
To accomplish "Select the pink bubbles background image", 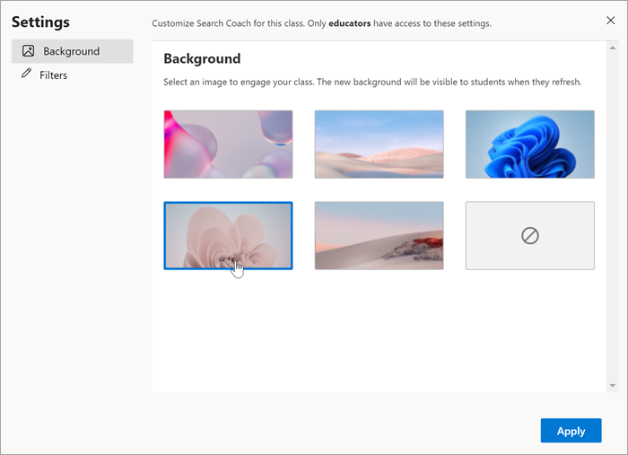I will pos(228,144).
